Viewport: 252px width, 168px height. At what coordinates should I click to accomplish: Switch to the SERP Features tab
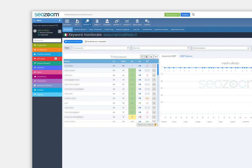186,56
